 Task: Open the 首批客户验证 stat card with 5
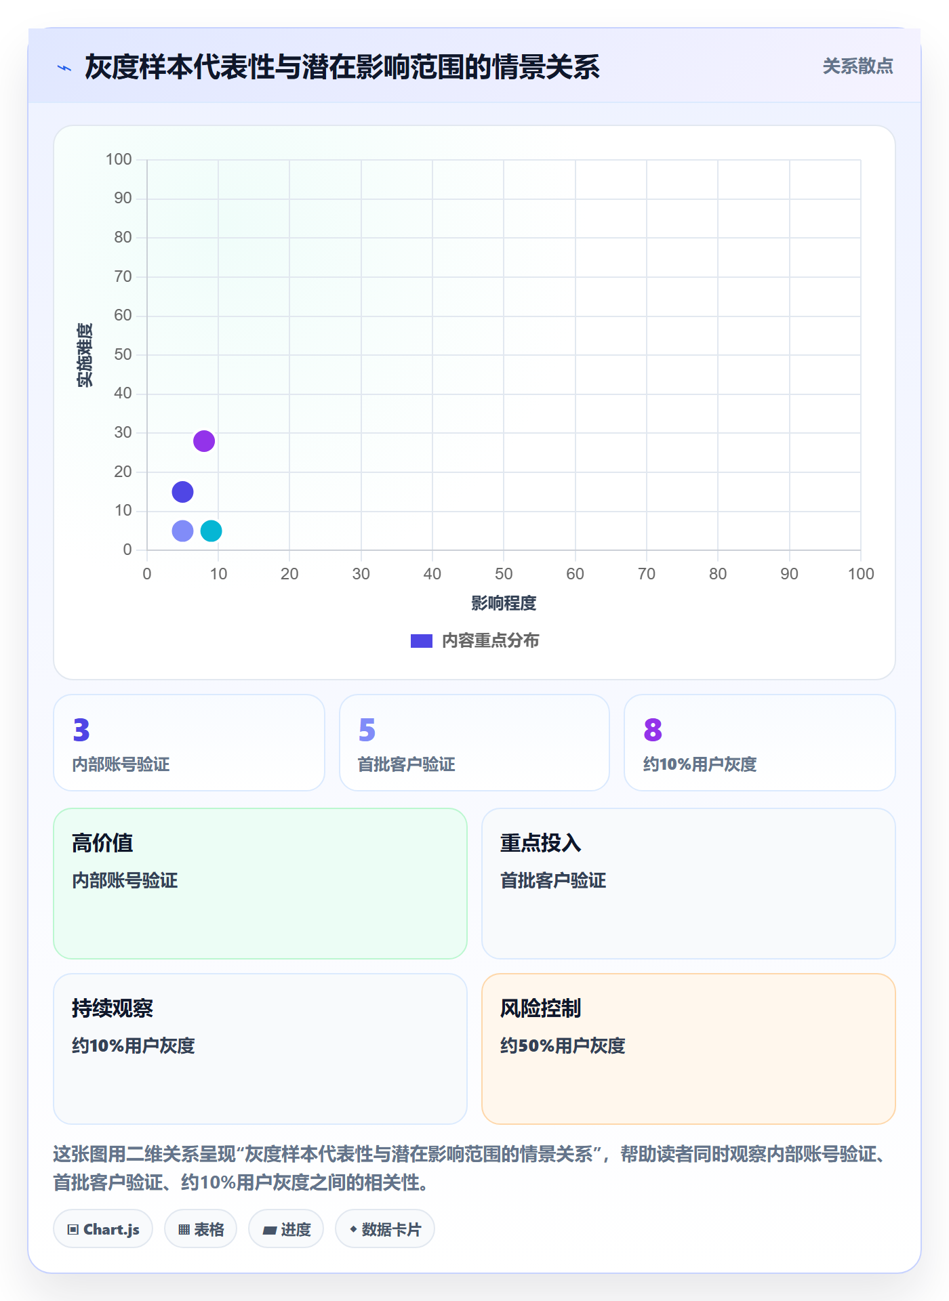pyautogui.click(x=474, y=743)
